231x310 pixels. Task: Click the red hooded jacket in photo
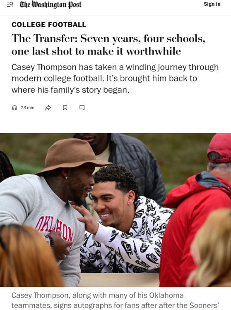click(196, 227)
